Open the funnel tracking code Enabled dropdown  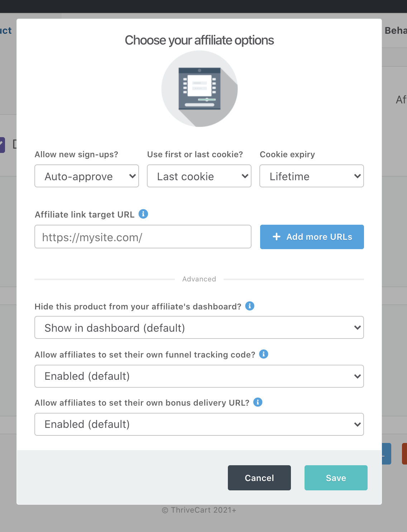199,376
